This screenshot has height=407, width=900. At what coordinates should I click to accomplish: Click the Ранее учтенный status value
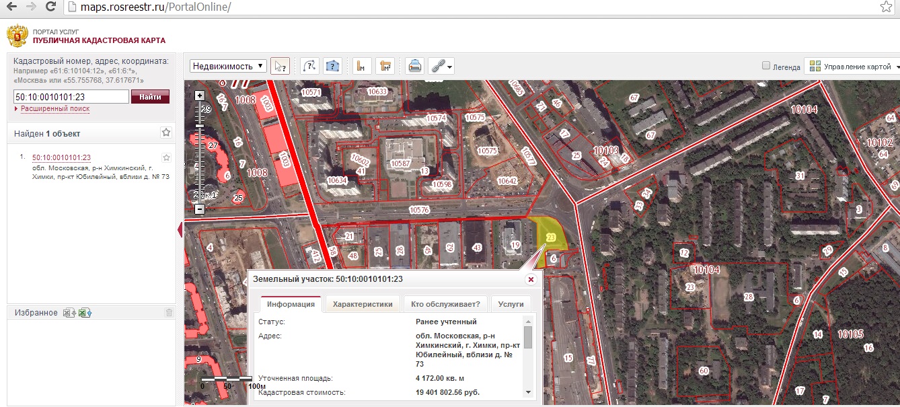(x=446, y=322)
